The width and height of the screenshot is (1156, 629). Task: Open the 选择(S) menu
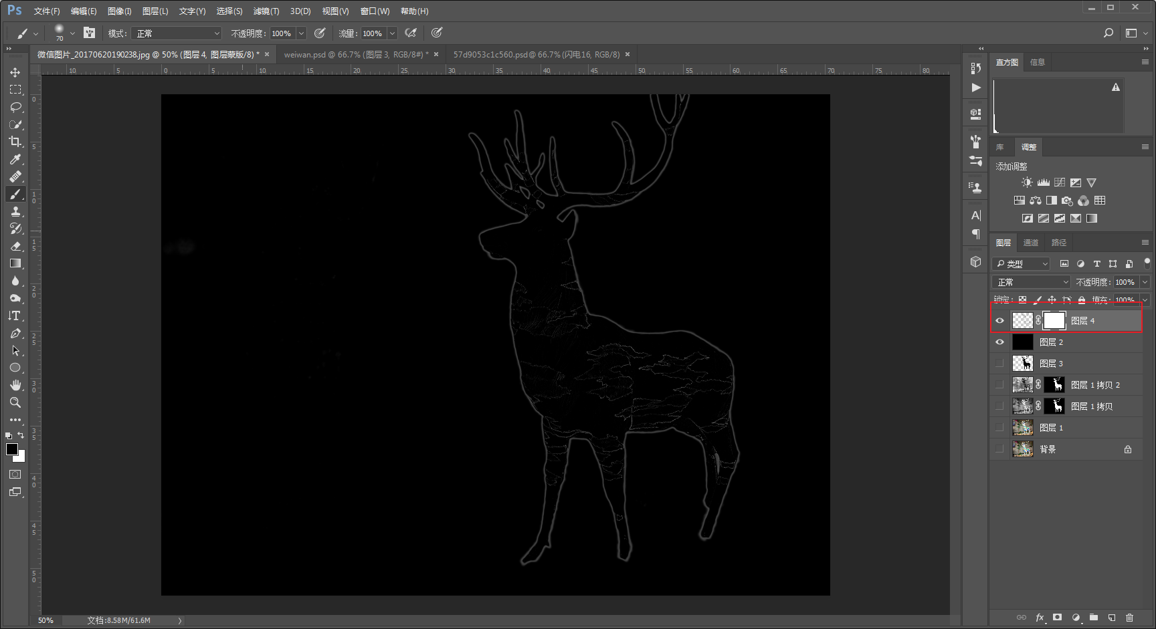click(x=229, y=11)
